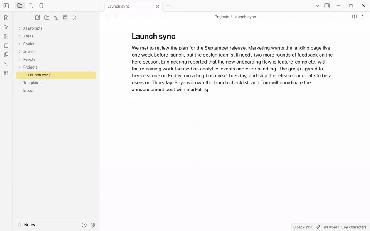This screenshot has width=370, height=231.
Task: Open command palette
Action: tap(7, 64)
